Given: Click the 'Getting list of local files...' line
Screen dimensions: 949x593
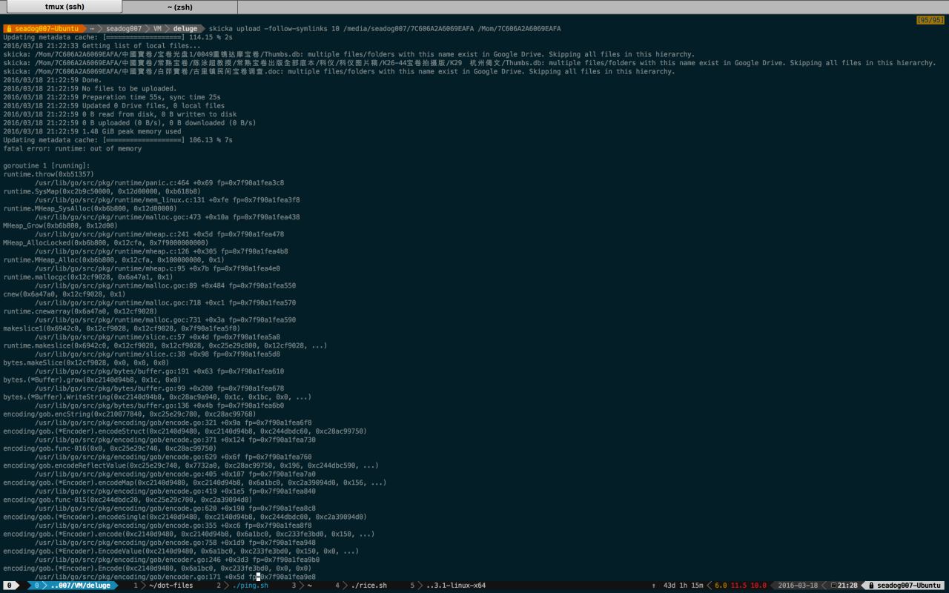Looking at the screenshot, I should [102, 46].
